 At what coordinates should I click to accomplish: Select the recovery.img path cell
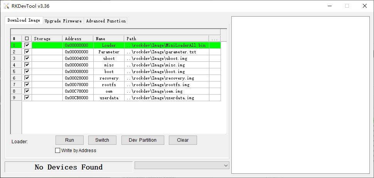[x=167, y=78]
